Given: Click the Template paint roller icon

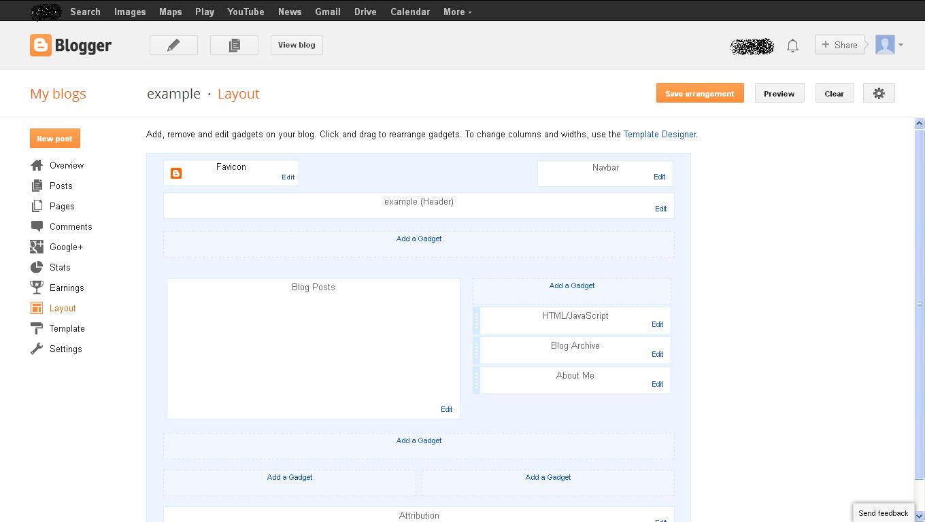Looking at the screenshot, I should 37,328.
